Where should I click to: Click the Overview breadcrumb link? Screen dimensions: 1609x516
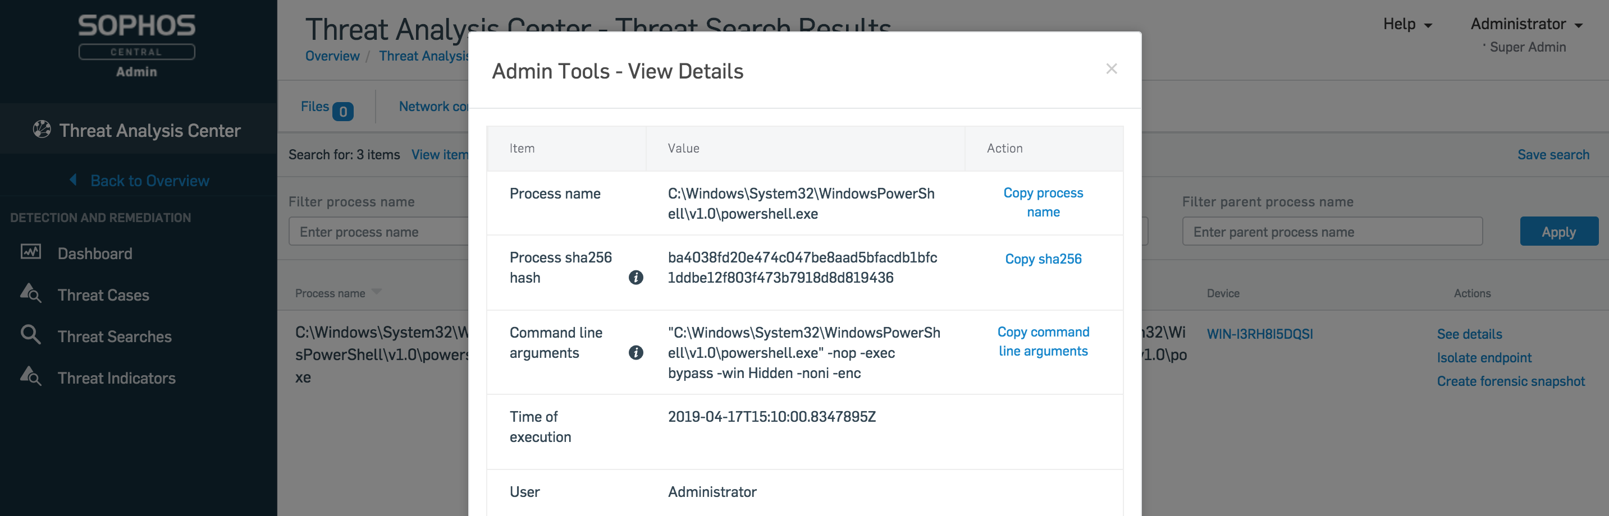[332, 56]
